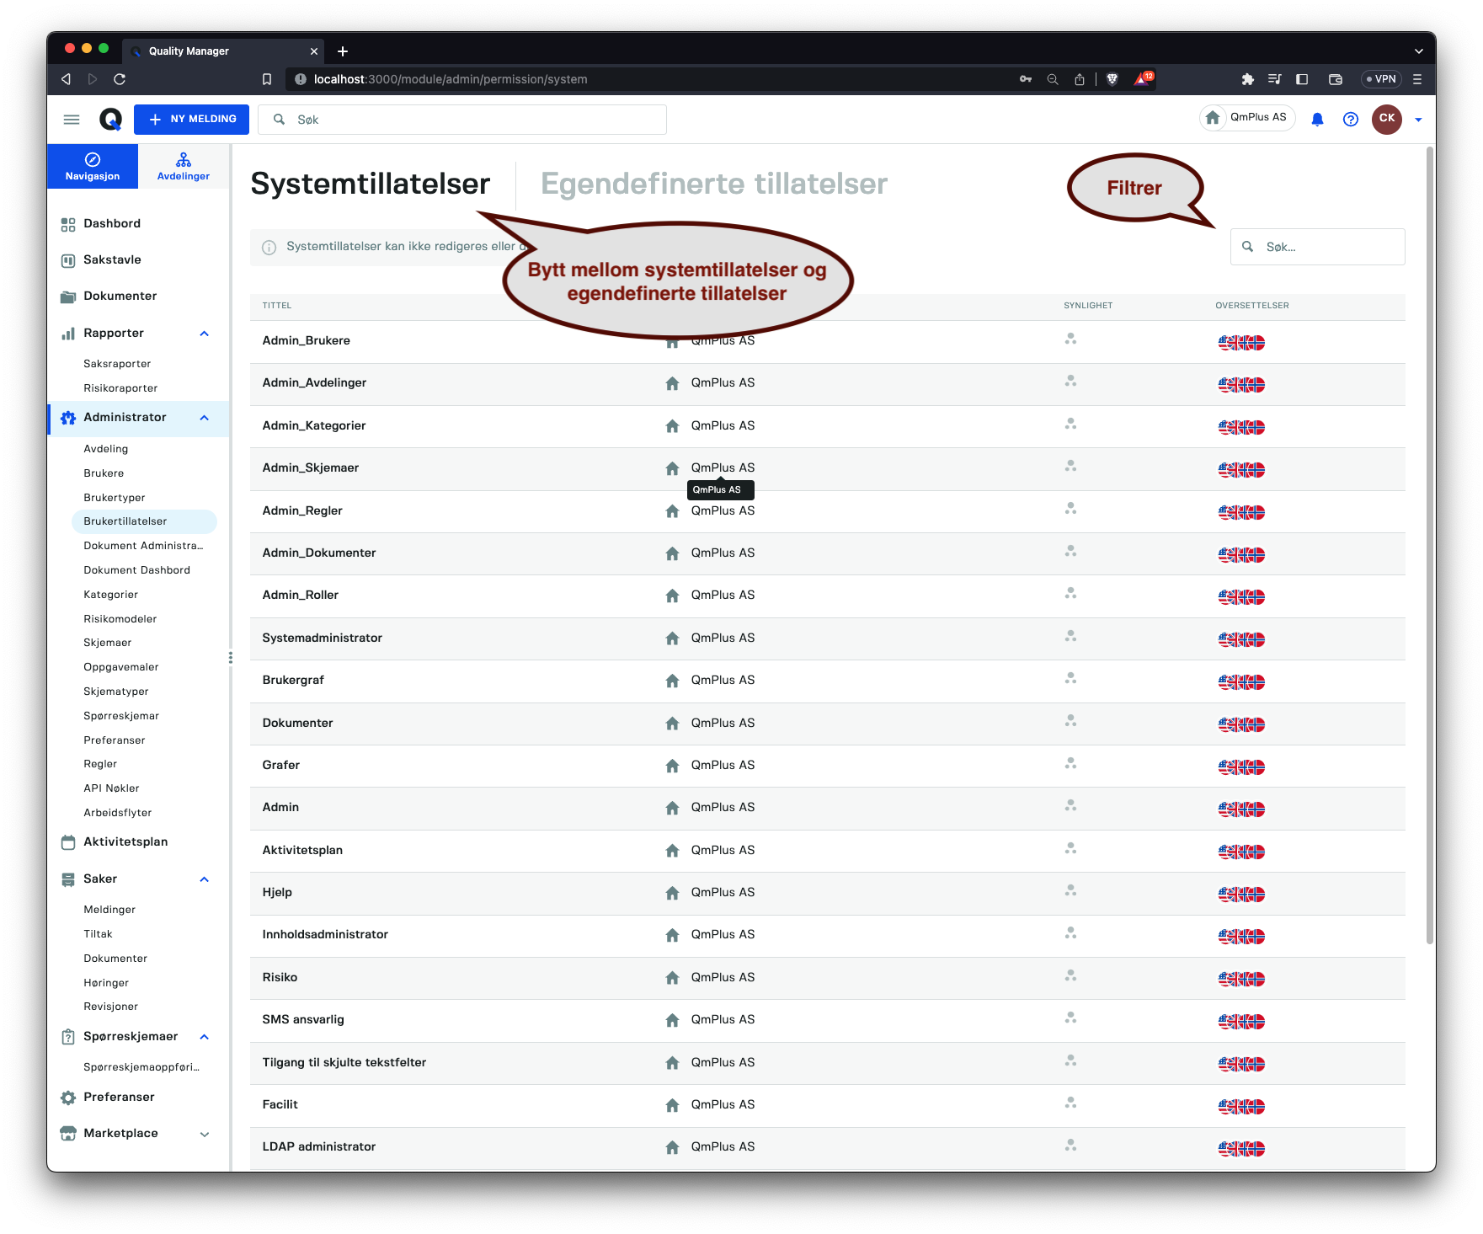The width and height of the screenshot is (1483, 1234).
Task: Click house icon on Hjelp row
Action: 672,893
